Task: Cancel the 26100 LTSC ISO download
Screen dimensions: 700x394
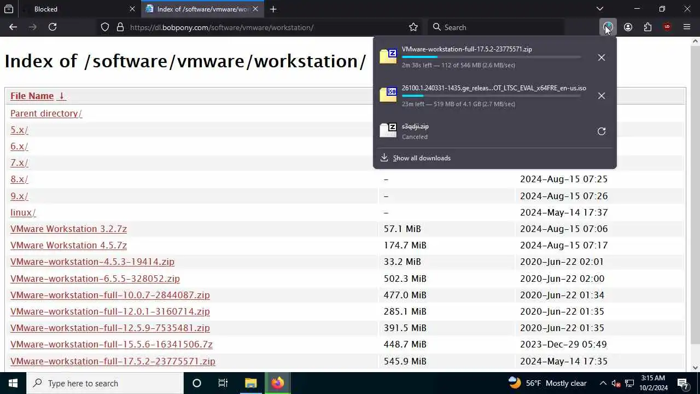Action: [602, 96]
